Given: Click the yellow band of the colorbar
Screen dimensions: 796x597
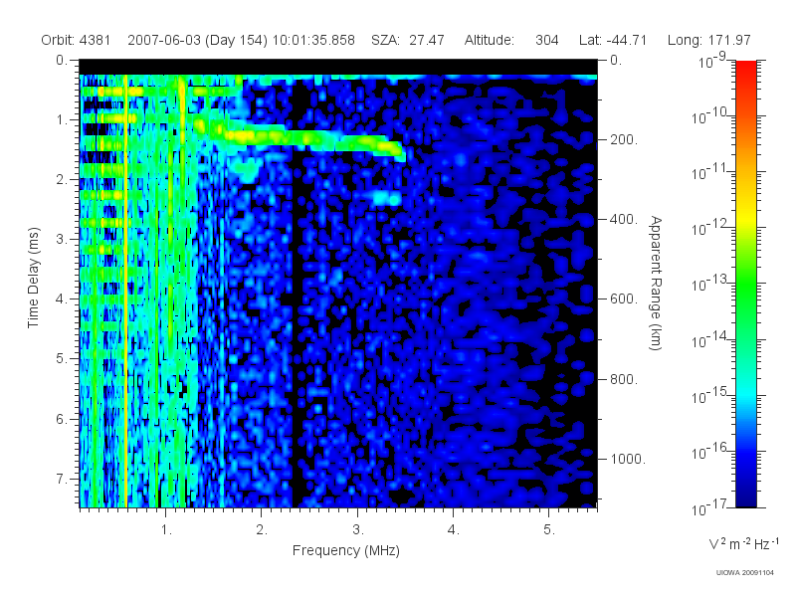Looking at the screenshot, I should (x=746, y=218).
